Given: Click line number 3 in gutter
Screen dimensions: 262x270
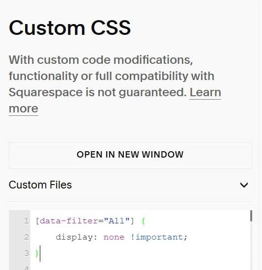Looking at the screenshot, I should [27, 253].
